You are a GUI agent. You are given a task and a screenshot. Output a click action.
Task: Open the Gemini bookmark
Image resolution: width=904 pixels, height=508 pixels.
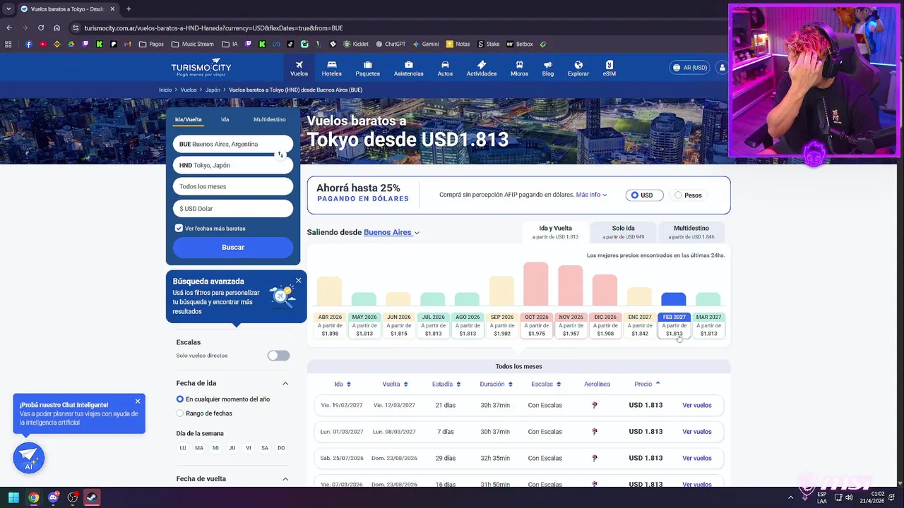[x=426, y=44]
